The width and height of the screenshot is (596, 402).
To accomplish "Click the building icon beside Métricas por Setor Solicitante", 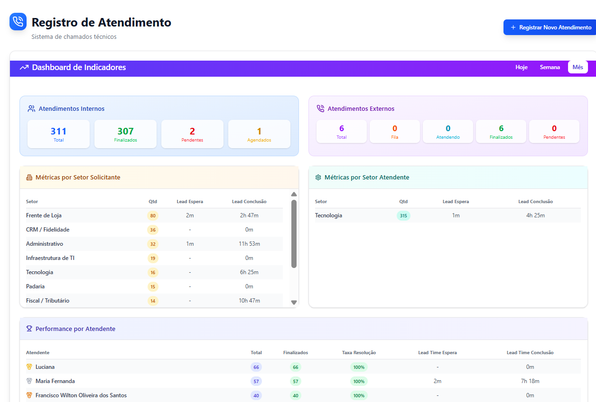I will pyautogui.click(x=29, y=178).
